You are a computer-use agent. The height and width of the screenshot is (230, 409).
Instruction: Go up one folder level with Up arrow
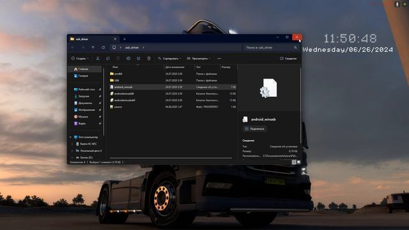93,47
